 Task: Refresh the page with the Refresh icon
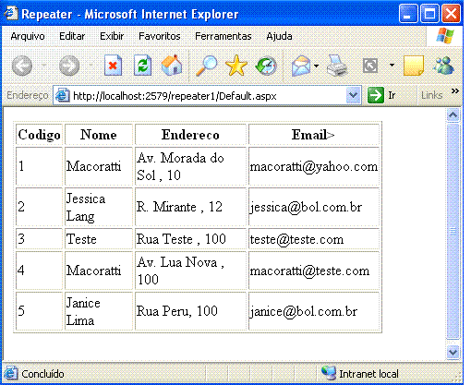(142, 66)
